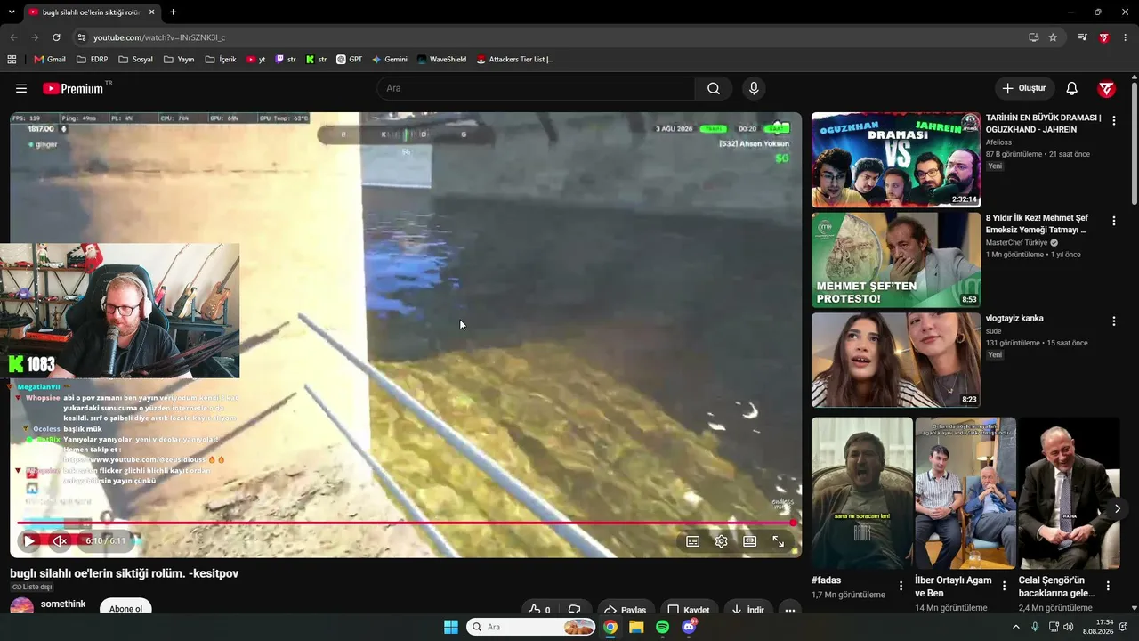The height and width of the screenshot is (641, 1139).
Task: Switch to theater mode in the player
Action: [x=750, y=541]
